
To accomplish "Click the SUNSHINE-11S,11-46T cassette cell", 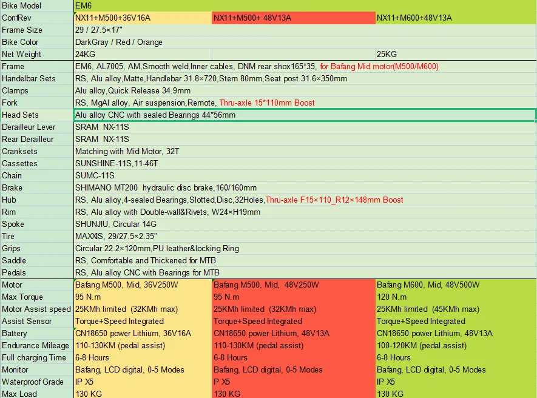I will pos(305,163).
